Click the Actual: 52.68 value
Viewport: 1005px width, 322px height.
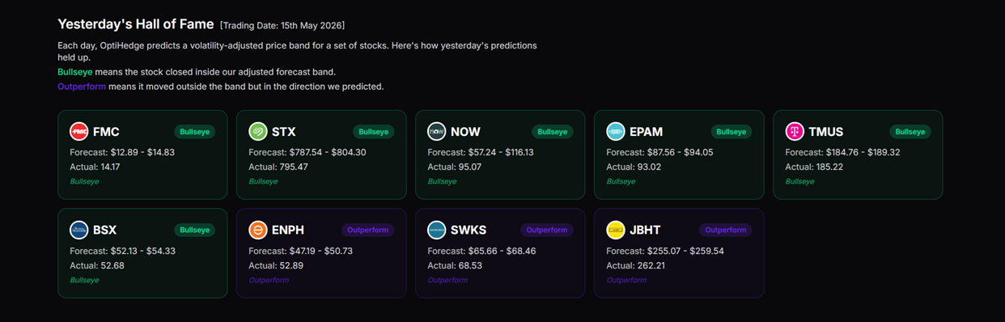tap(97, 265)
